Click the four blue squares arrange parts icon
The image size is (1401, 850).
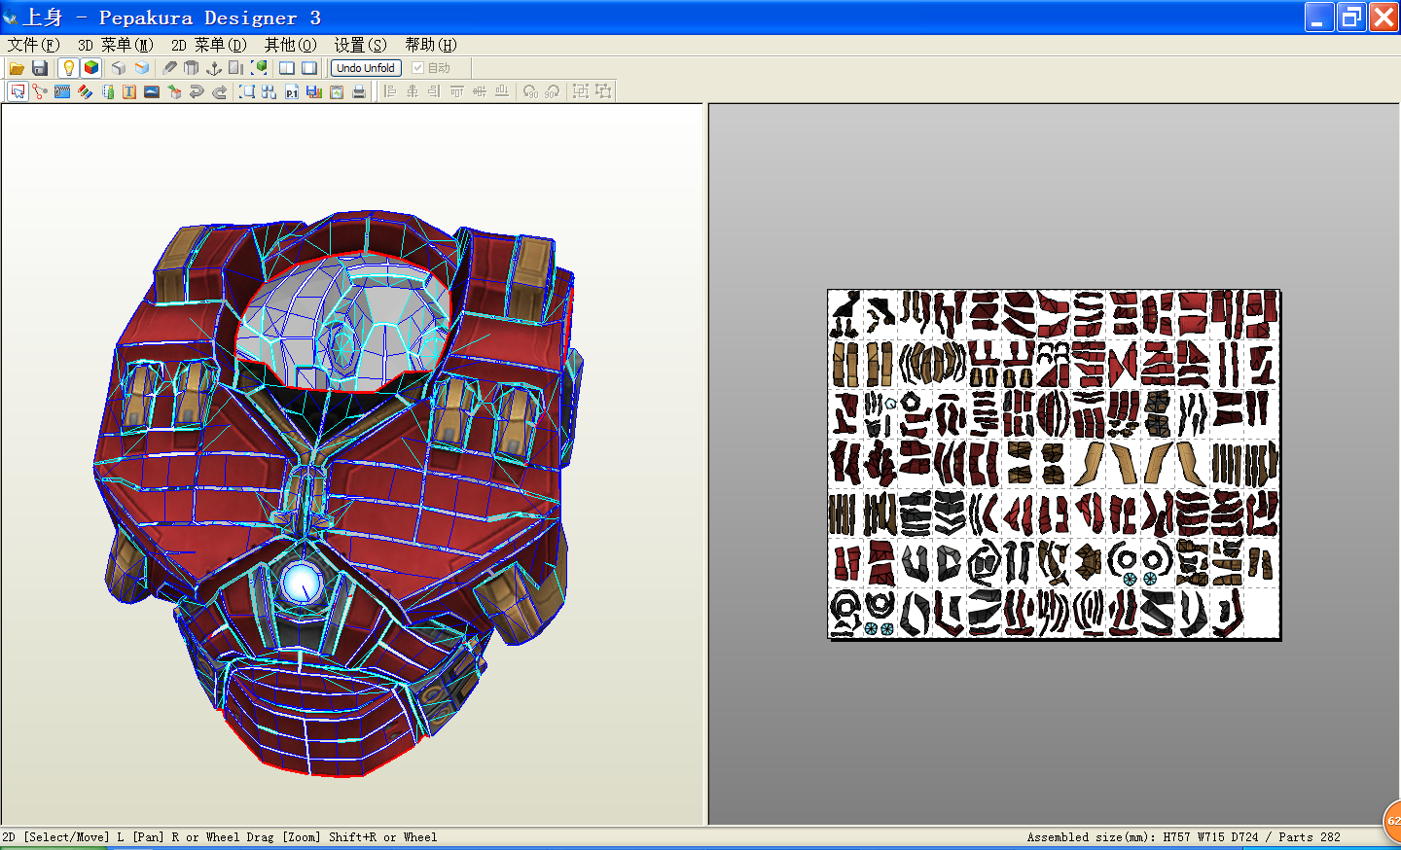tap(269, 91)
